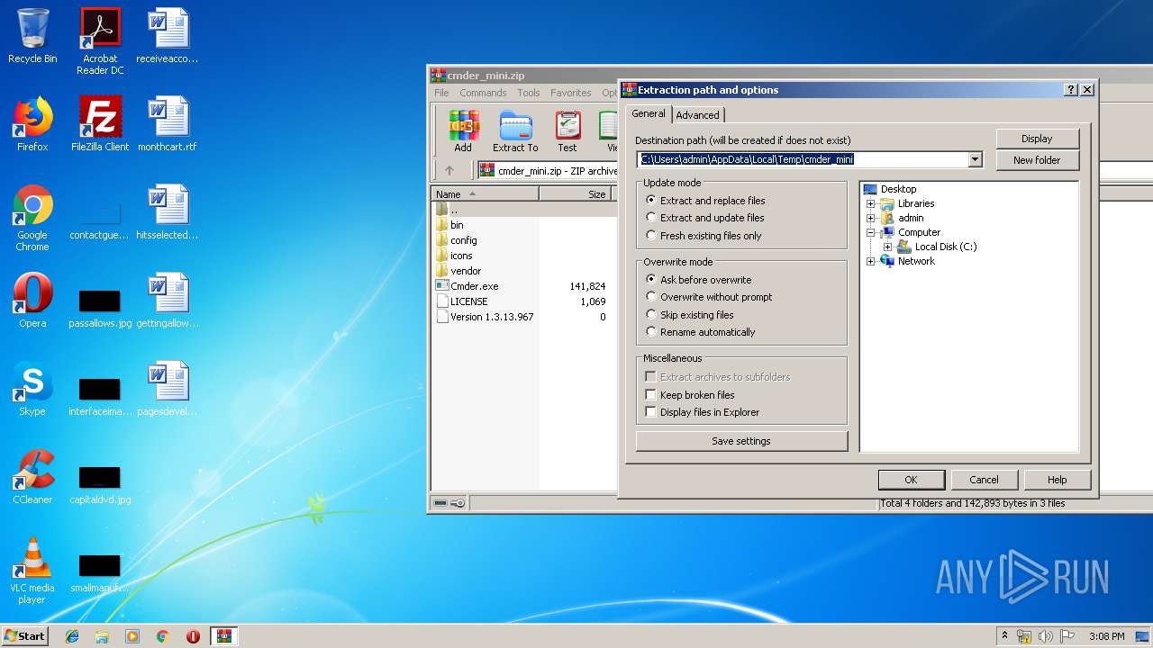The width and height of the screenshot is (1153, 648).
Task: Expand admin node in folder tree
Action: (x=871, y=218)
